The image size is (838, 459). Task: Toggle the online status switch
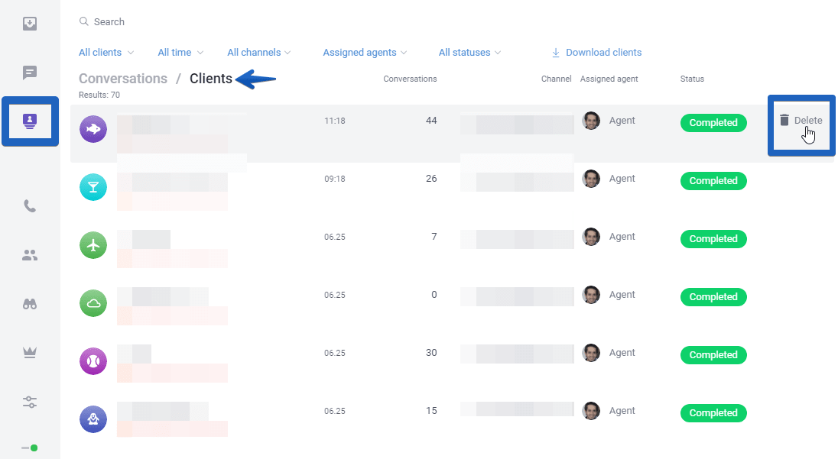pyautogui.click(x=30, y=448)
